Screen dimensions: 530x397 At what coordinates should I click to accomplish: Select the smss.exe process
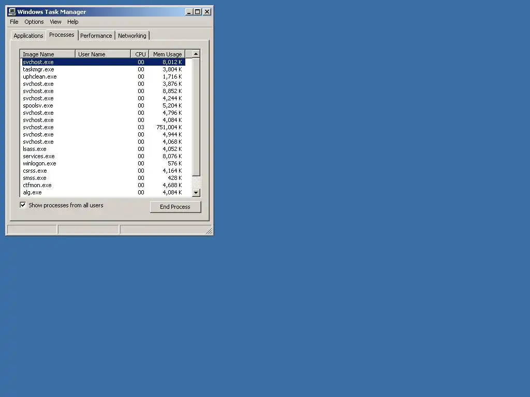point(103,178)
